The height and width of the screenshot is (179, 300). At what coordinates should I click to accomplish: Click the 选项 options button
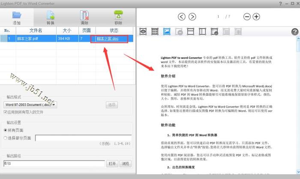coord(112,105)
